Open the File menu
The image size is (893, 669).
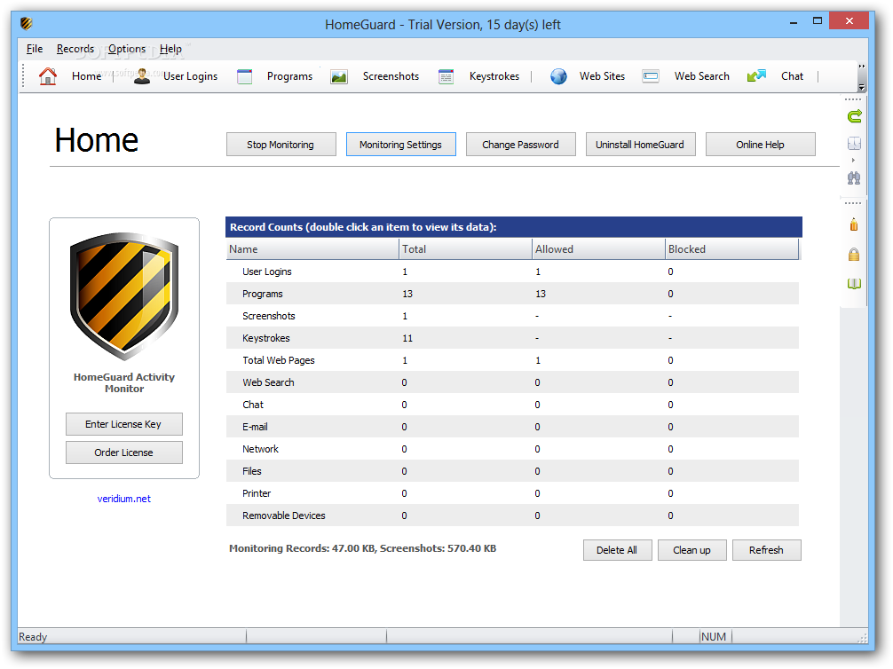click(x=35, y=49)
